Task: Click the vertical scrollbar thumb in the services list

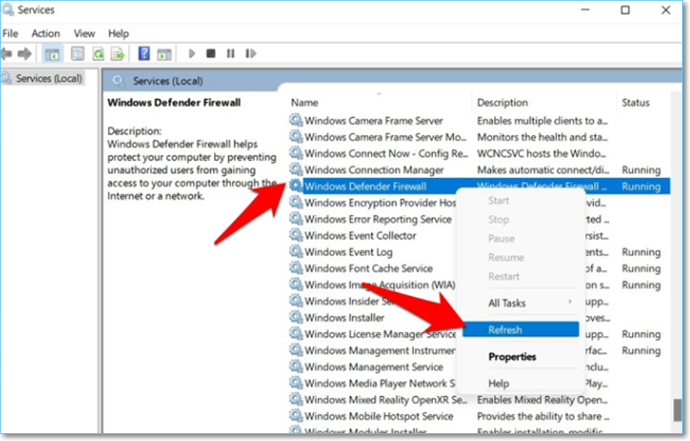Action: point(677,410)
